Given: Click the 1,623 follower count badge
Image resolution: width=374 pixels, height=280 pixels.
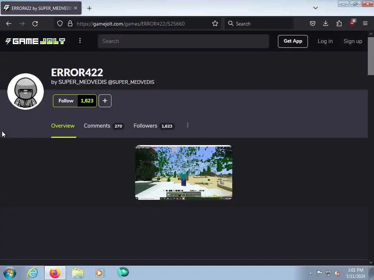Looking at the screenshot, I should click(87, 101).
